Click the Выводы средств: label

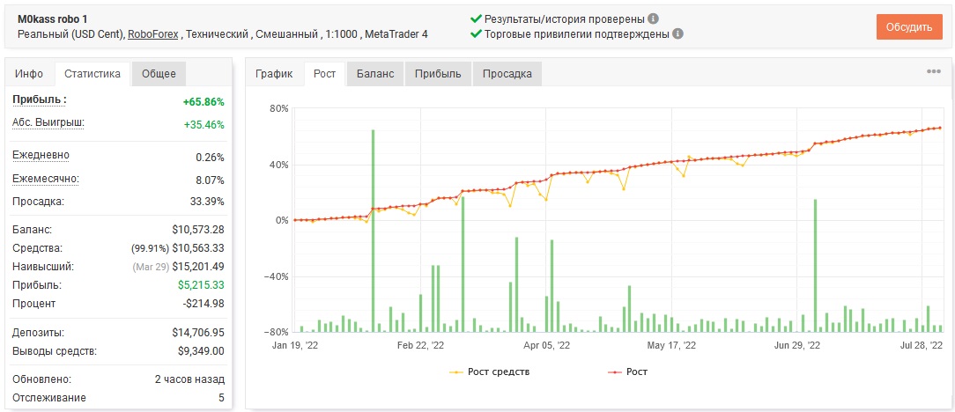[x=55, y=351]
